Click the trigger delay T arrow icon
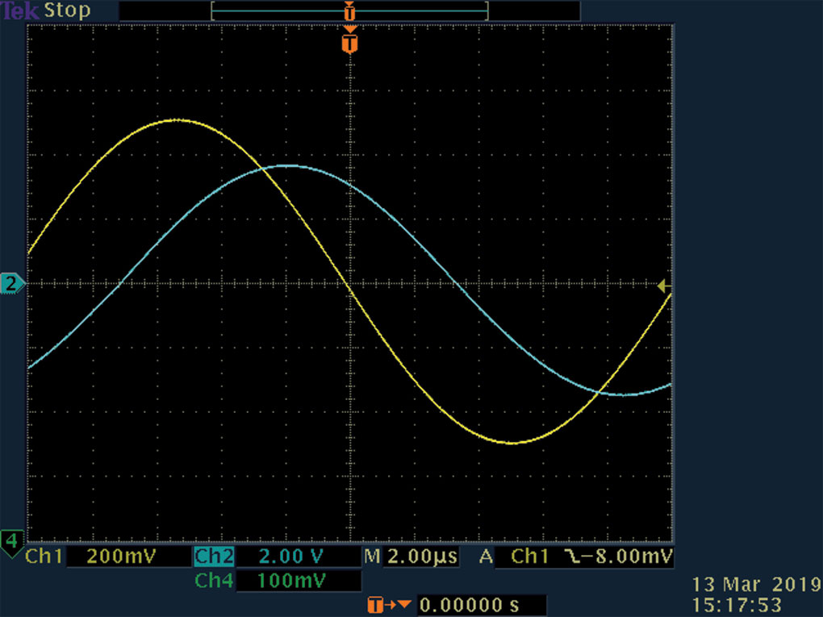The height and width of the screenshot is (617, 823). [389, 605]
